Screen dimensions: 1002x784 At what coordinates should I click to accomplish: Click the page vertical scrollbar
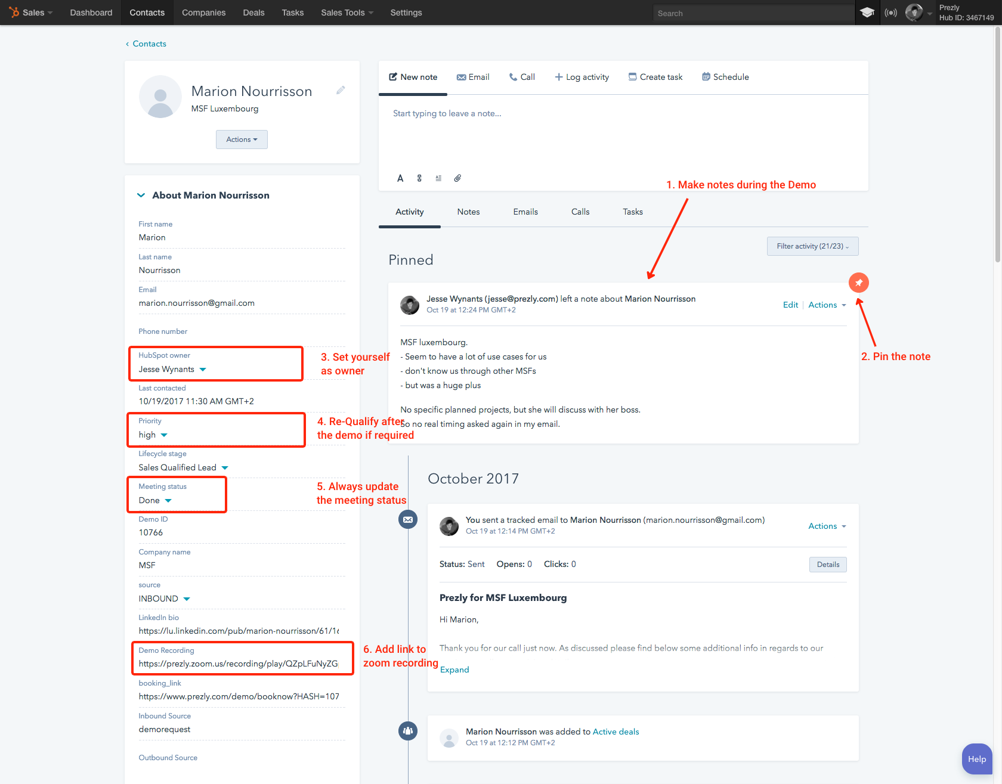(998, 143)
